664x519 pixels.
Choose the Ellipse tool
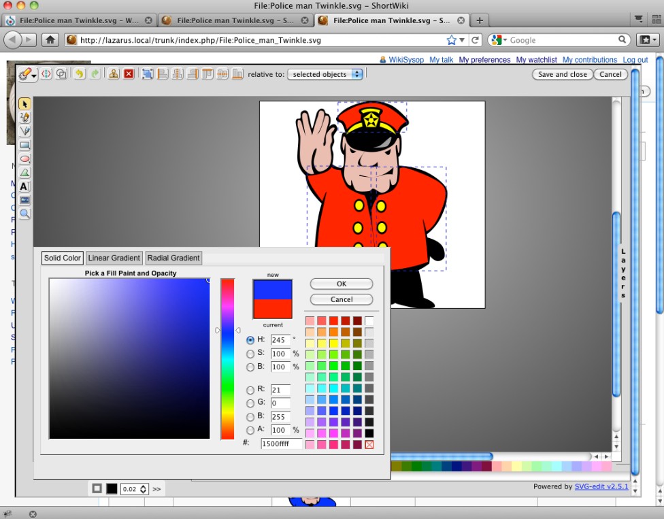point(24,158)
